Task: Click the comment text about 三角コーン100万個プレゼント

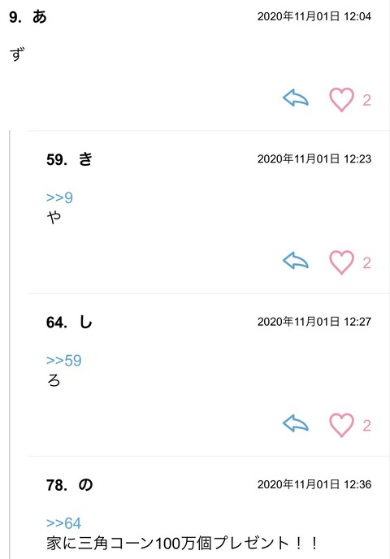Action: click(x=182, y=544)
